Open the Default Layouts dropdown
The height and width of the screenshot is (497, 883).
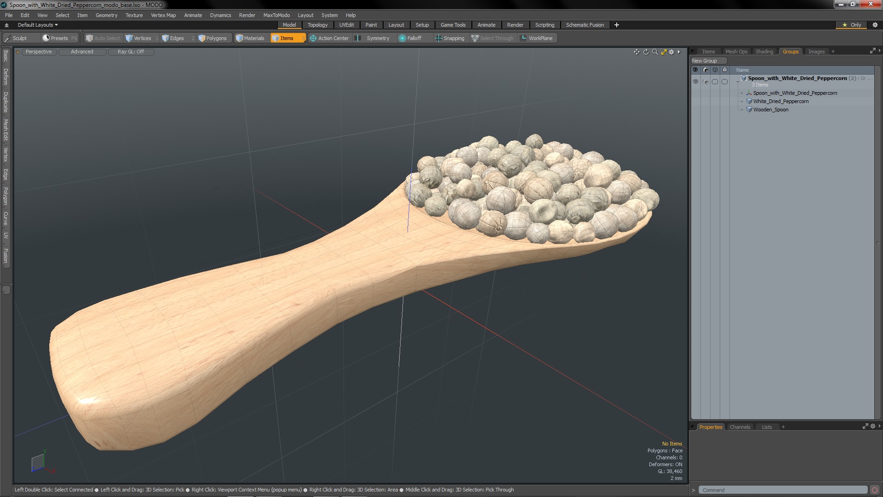pyautogui.click(x=38, y=25)
